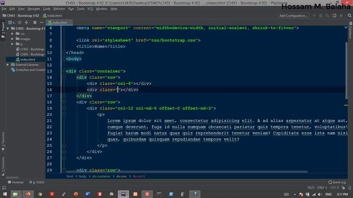The height and width of the screenshot is (198, 353).
Task: Fold the row div at line 18
Action: pyautogui.click(x=64, y=102)
